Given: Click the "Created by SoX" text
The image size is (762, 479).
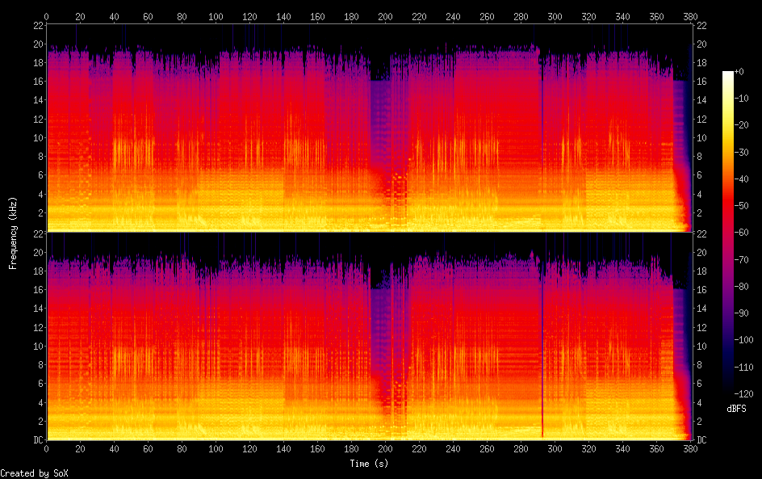Looking at the screenshot, I should click(34, 473).
